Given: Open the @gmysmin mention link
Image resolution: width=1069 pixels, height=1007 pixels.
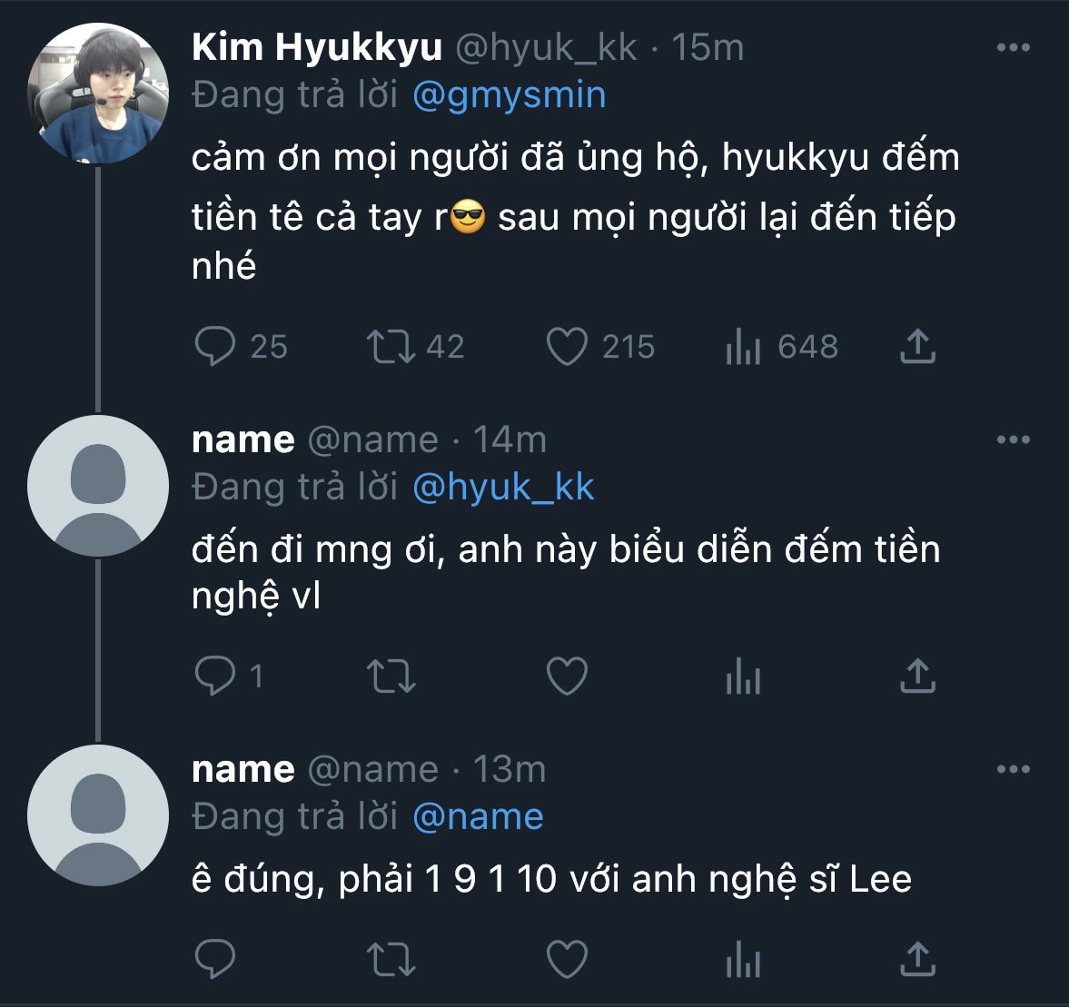Looking at the screenshot, I should click(x=509, y=94).
